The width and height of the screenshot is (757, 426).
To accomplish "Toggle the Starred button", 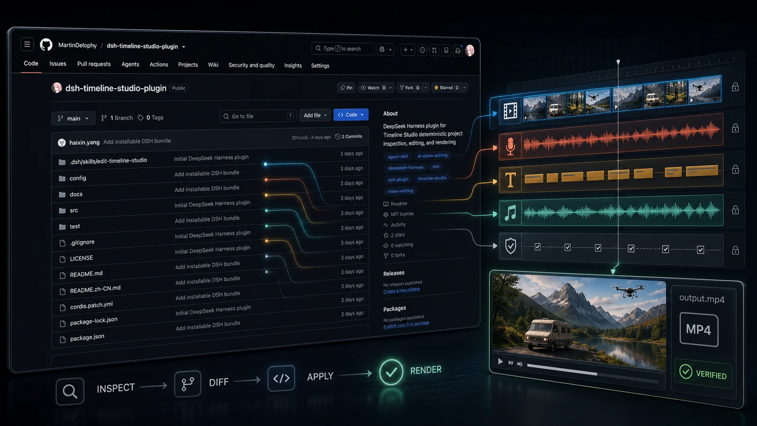I will [x=446, y=88].
